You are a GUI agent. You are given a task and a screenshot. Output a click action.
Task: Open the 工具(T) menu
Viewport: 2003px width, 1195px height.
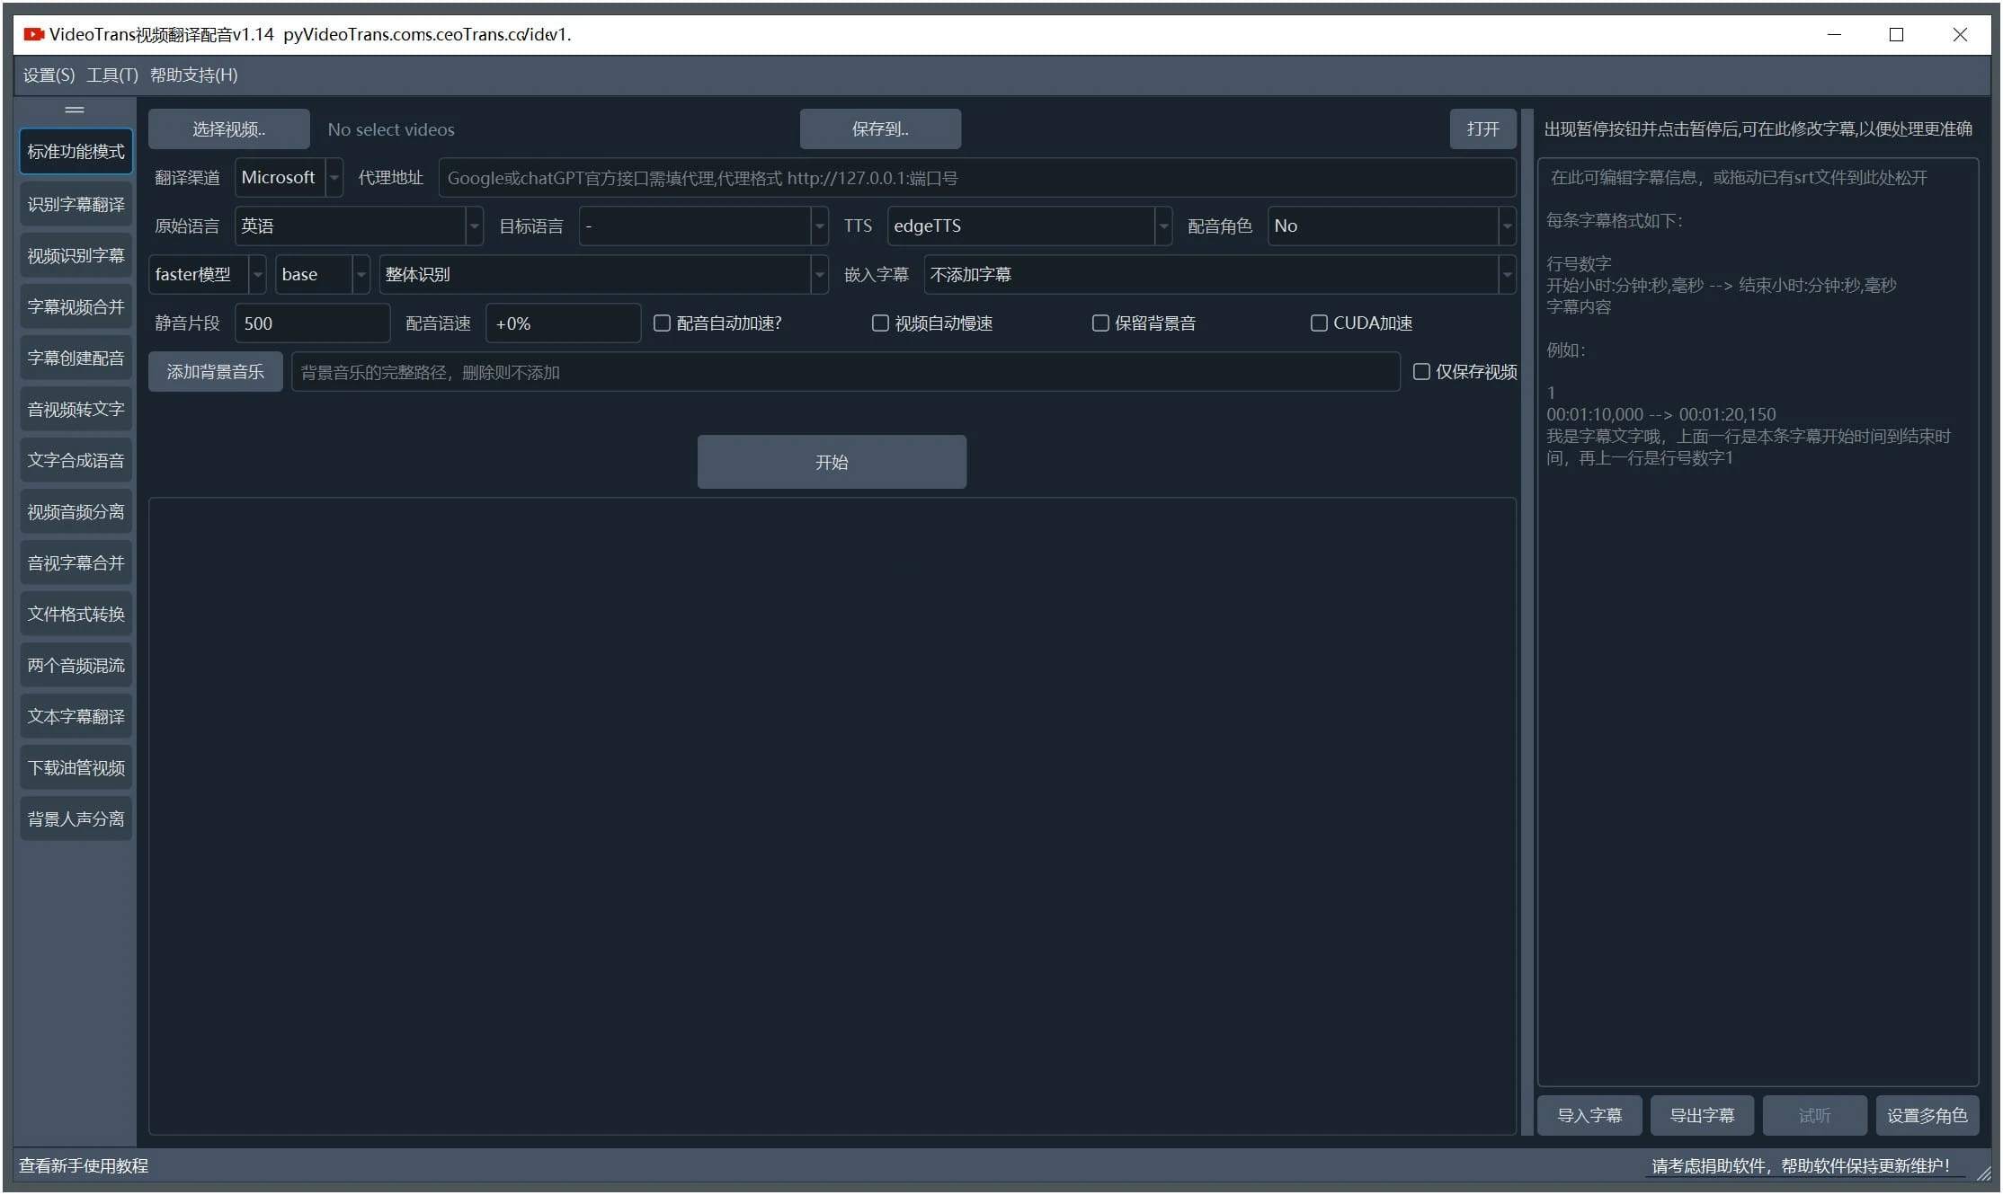[111, 75]
